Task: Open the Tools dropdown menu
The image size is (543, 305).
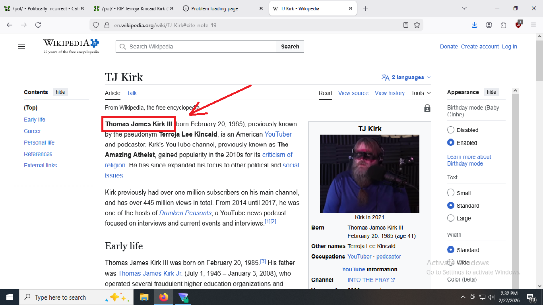Action: click(421, 93)
